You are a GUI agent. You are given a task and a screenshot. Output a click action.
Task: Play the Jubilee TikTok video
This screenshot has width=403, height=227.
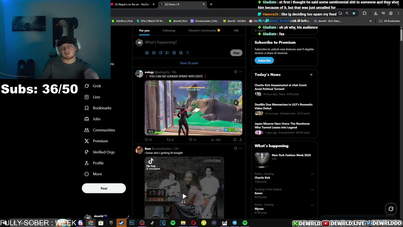[184, 196]
